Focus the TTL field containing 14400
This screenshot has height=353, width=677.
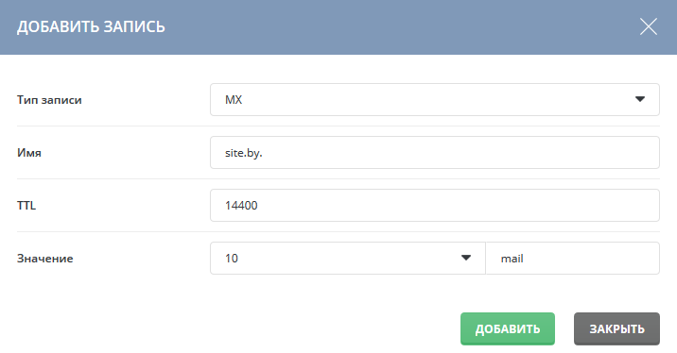(435, 205)
